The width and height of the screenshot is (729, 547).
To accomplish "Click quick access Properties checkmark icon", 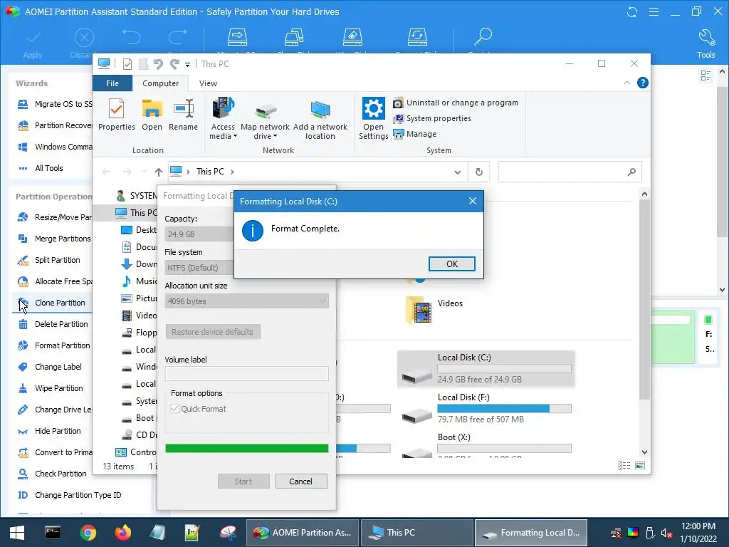I will click(x=127, y=63).
